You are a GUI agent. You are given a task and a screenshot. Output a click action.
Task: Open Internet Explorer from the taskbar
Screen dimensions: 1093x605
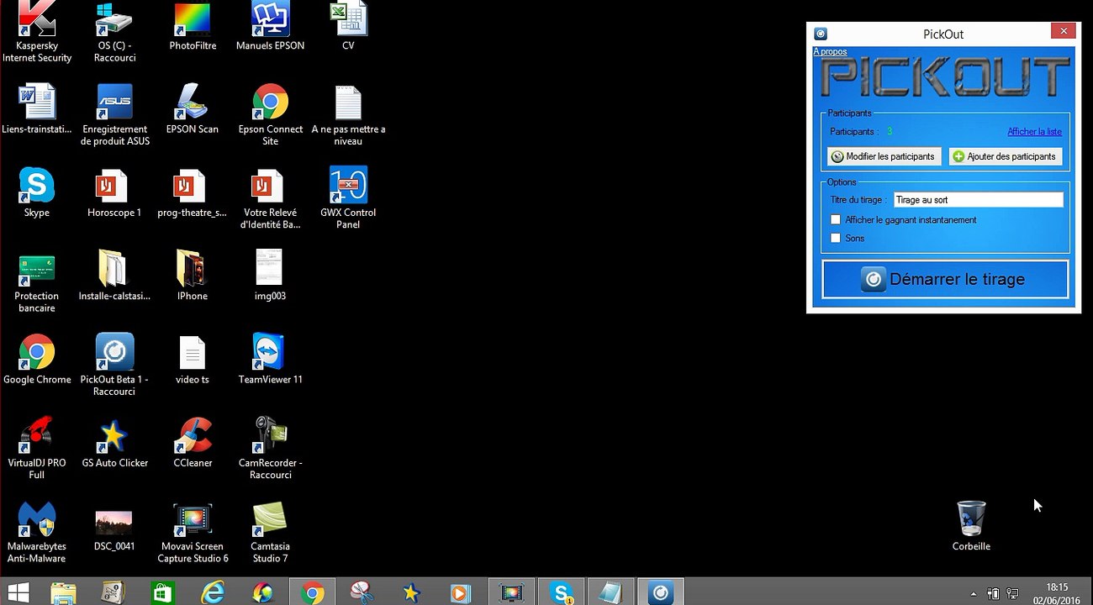[213, 592]
